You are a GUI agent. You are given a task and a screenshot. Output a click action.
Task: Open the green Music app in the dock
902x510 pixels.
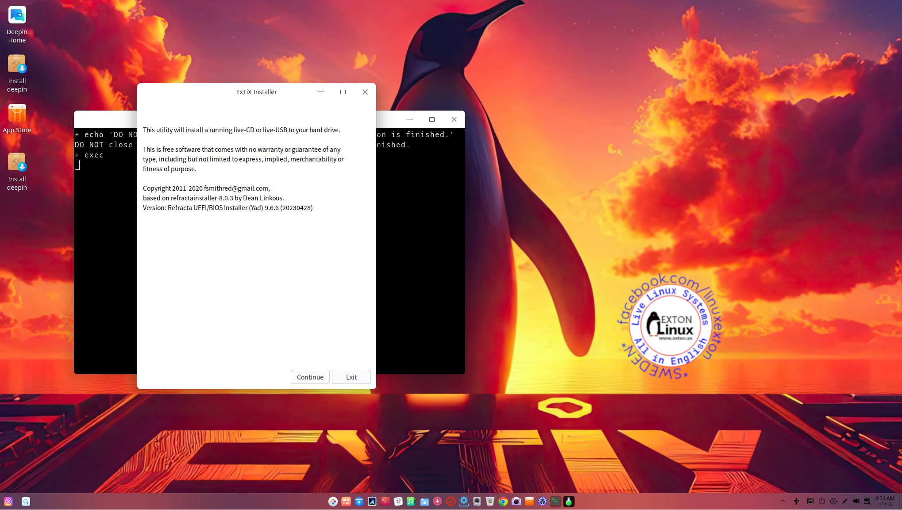click(411, 502)
